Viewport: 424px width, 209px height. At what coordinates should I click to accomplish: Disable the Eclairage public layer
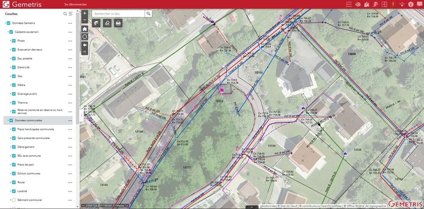[14, 94]
